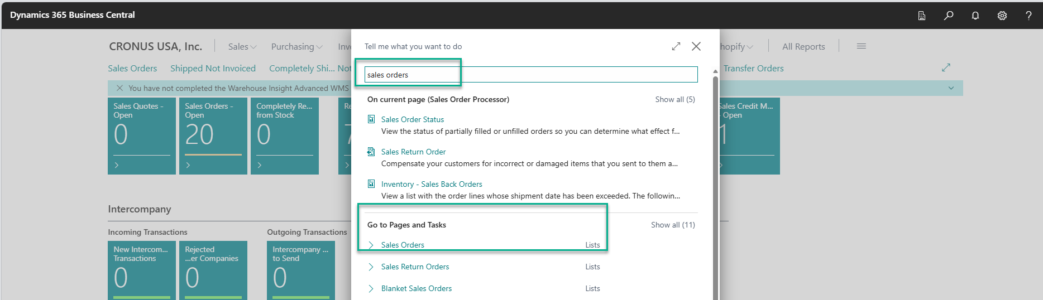Click the Sales Credit Memos - Open tile
The height and width of the screenshot is (300, 1043).
click(x=749, y=136)
